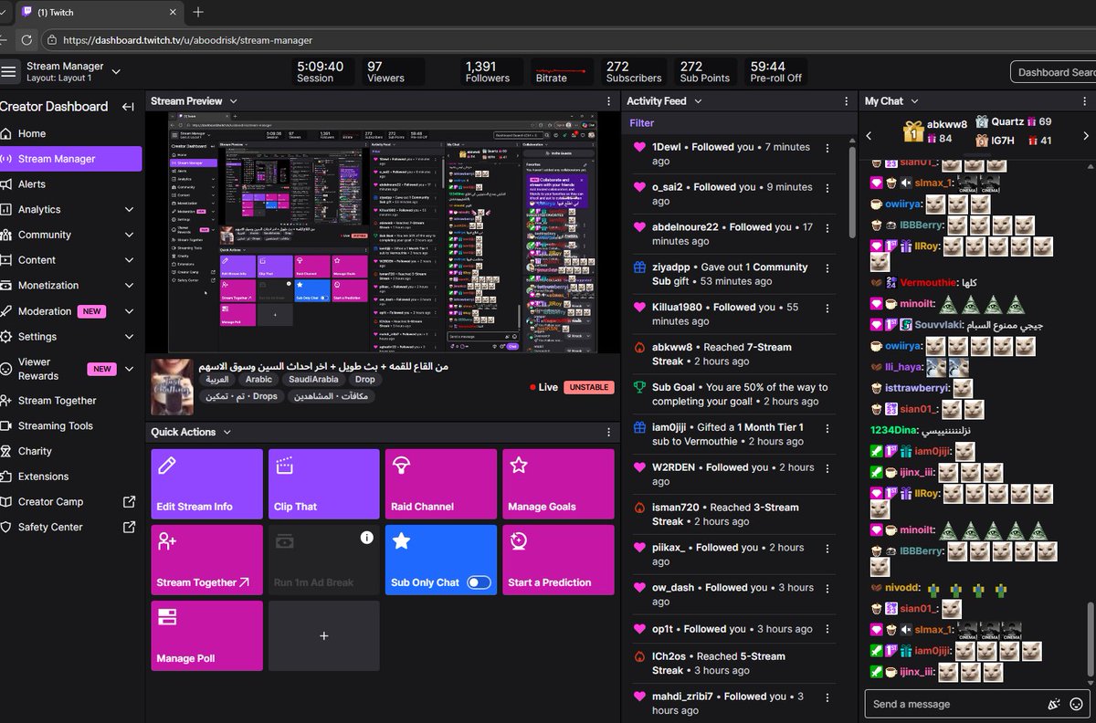This screenshot has height=723, width=1096.
Task: Click the Raid Channel tile
Action: click(441, 484)
